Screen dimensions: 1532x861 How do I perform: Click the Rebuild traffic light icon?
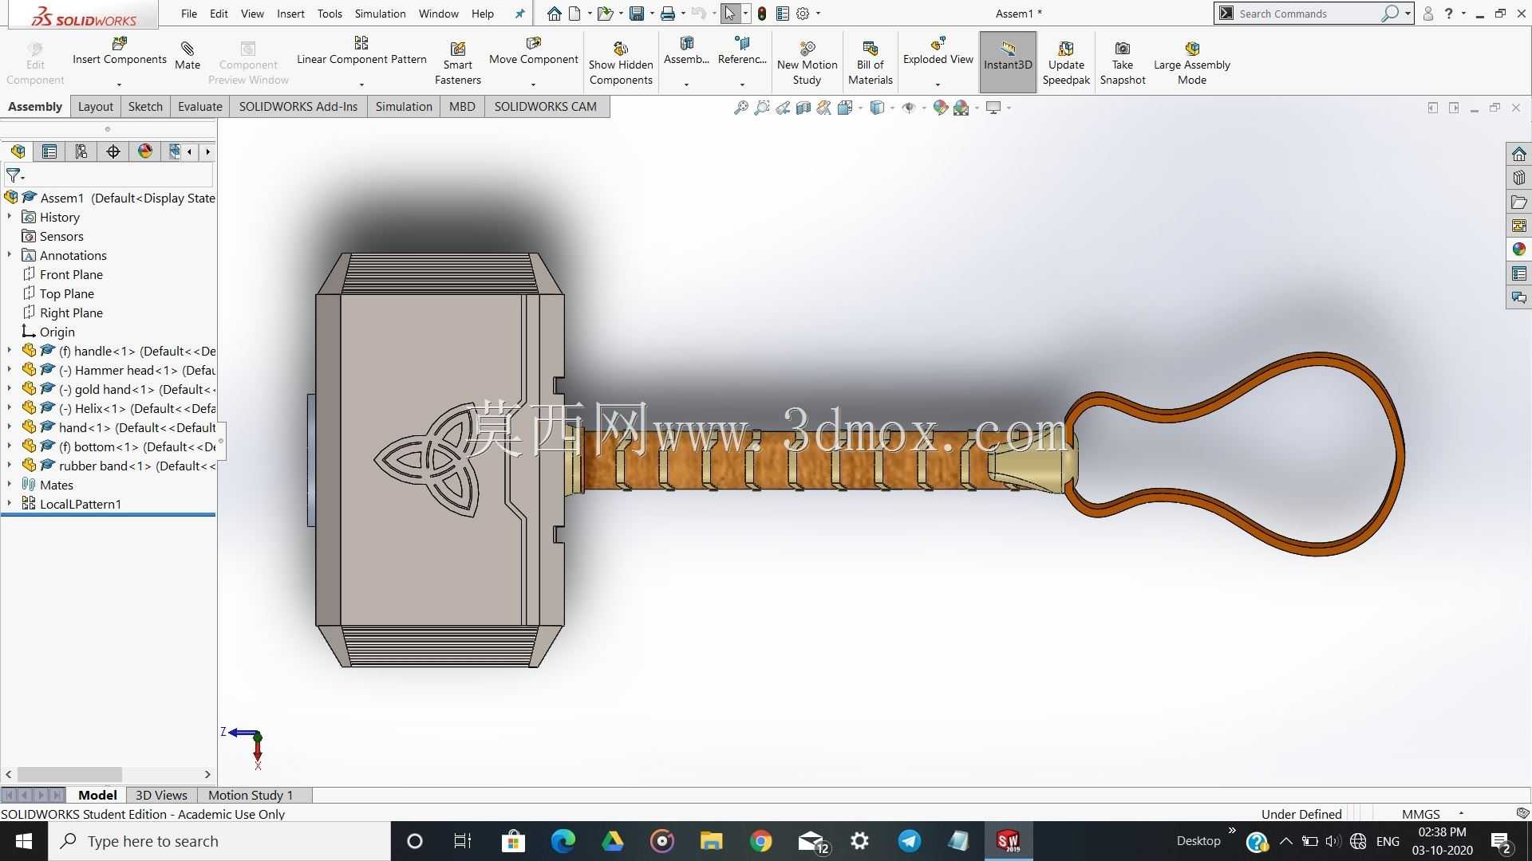[762, 14]
